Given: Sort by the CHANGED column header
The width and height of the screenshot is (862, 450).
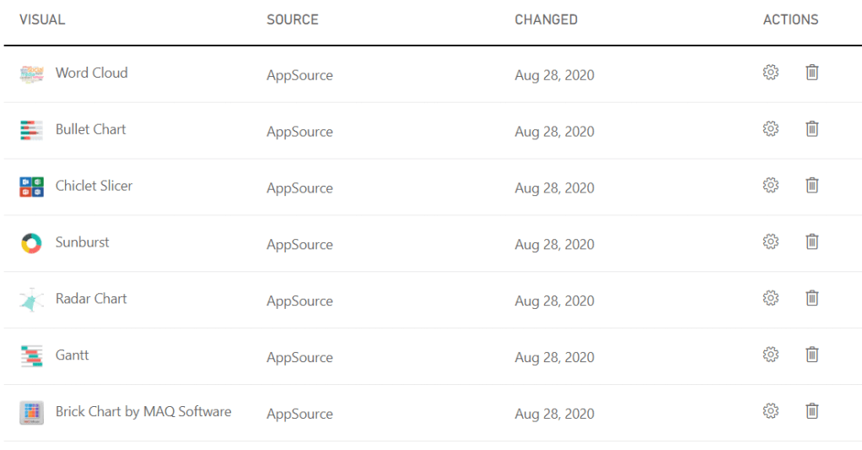Looking at the screenshot, I should 546,19.
